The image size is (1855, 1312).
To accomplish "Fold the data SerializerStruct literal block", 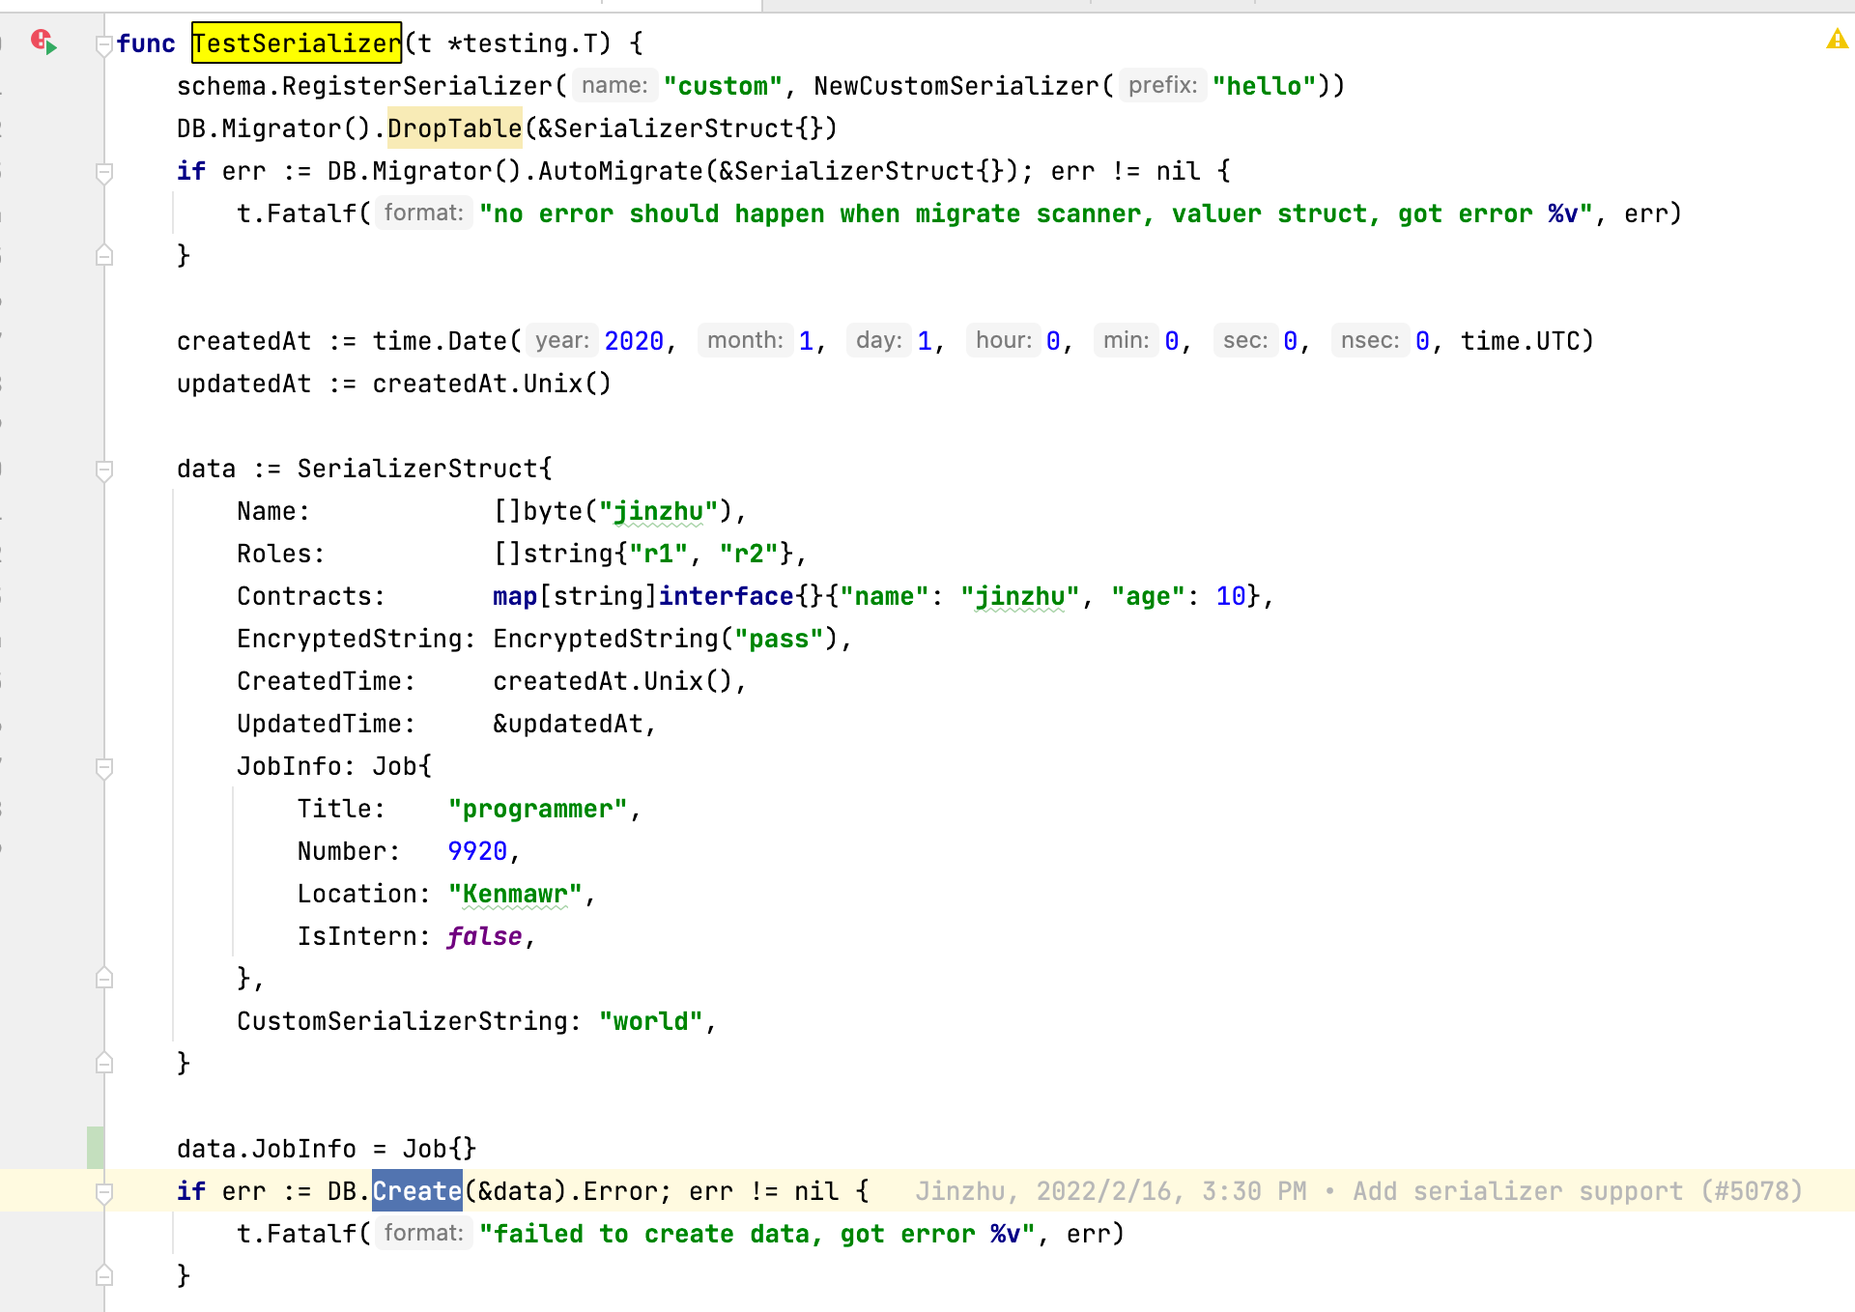I will click(104, 470).
